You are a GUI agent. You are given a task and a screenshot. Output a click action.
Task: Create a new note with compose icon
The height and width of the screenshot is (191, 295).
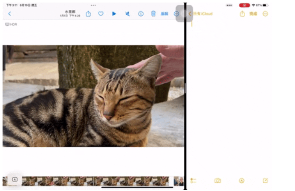point(265,181)
